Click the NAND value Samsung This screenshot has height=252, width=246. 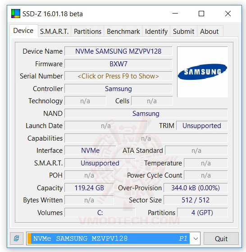click(146, 114)
